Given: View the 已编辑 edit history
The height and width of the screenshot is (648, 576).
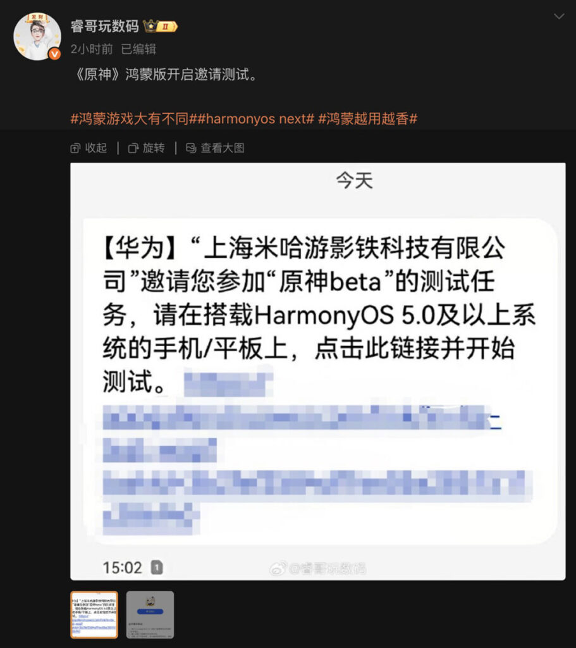Looking at the screenshot, I should (x=138, y=49).
